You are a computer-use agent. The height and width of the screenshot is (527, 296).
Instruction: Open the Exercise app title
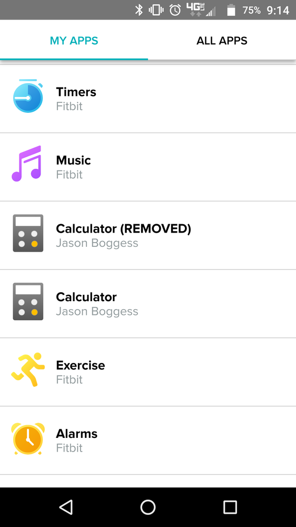click(x=81, y=365)
